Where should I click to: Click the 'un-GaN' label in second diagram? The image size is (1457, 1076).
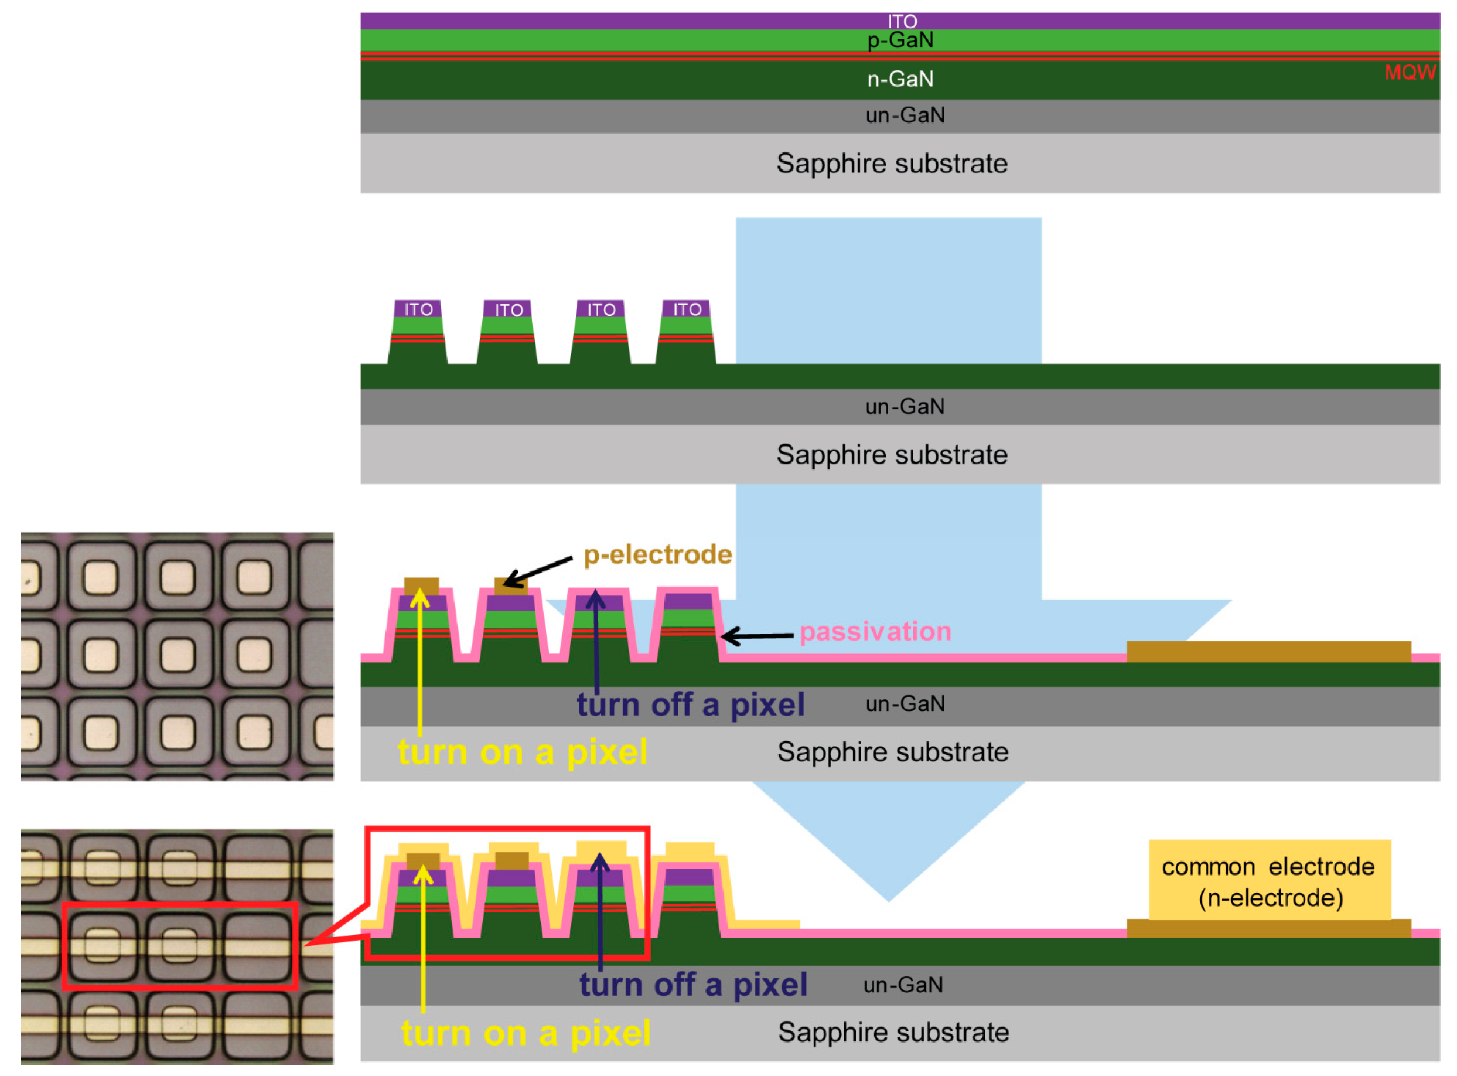coord(905,407)
